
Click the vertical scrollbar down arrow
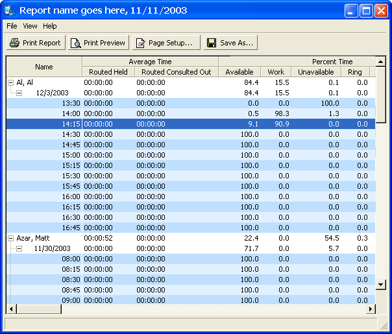click(381, 284)
